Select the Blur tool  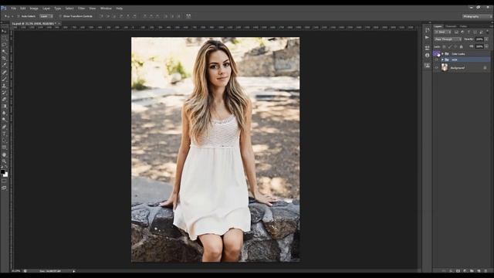tap(4, 113)
